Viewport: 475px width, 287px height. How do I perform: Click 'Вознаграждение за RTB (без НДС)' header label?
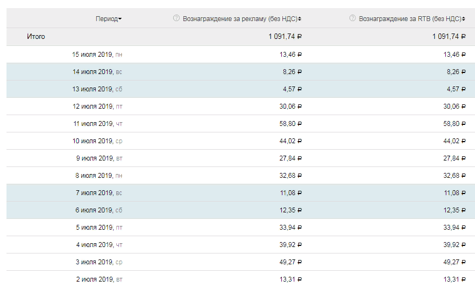click(x=411, y=19)
